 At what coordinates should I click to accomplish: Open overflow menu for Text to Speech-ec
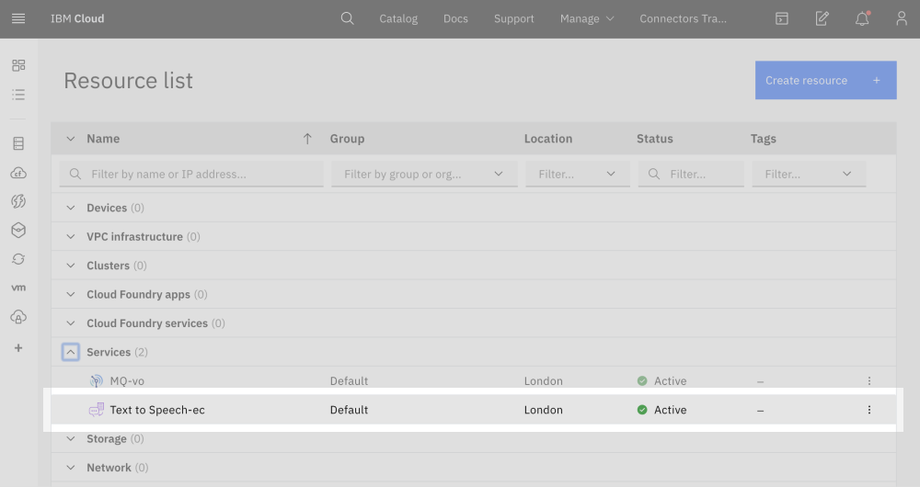point(869,410)
